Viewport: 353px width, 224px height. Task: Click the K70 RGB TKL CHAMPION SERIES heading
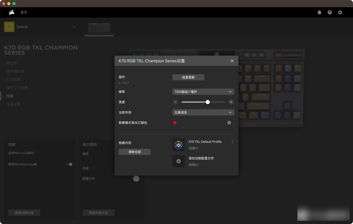click(41, 50)
